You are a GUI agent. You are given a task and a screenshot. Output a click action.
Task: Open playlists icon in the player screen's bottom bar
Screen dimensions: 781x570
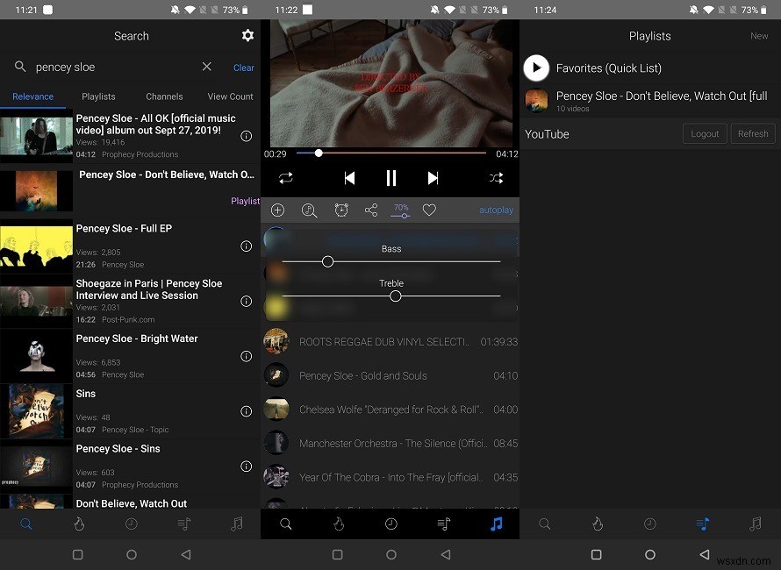tap(444, 524)
